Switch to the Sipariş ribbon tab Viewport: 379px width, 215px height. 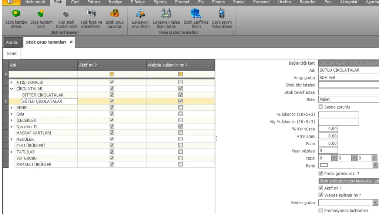pyautogui.click(x=160, y=2)
